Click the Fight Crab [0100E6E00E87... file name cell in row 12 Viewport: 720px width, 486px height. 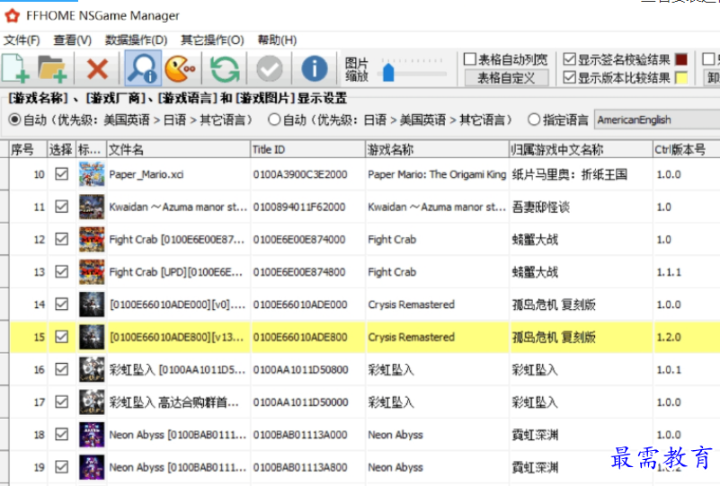click(x=179, y=239)
